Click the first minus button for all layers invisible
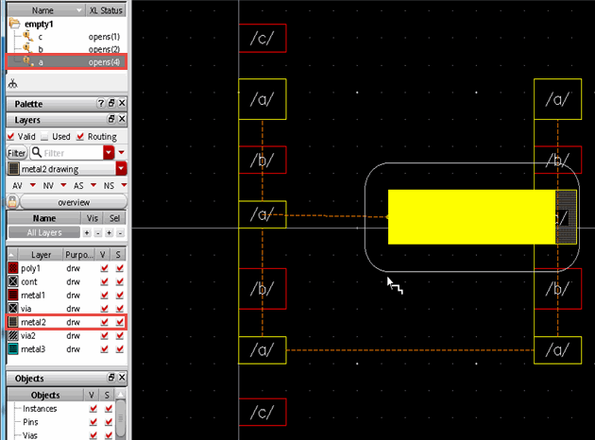 tap(98, 233)
